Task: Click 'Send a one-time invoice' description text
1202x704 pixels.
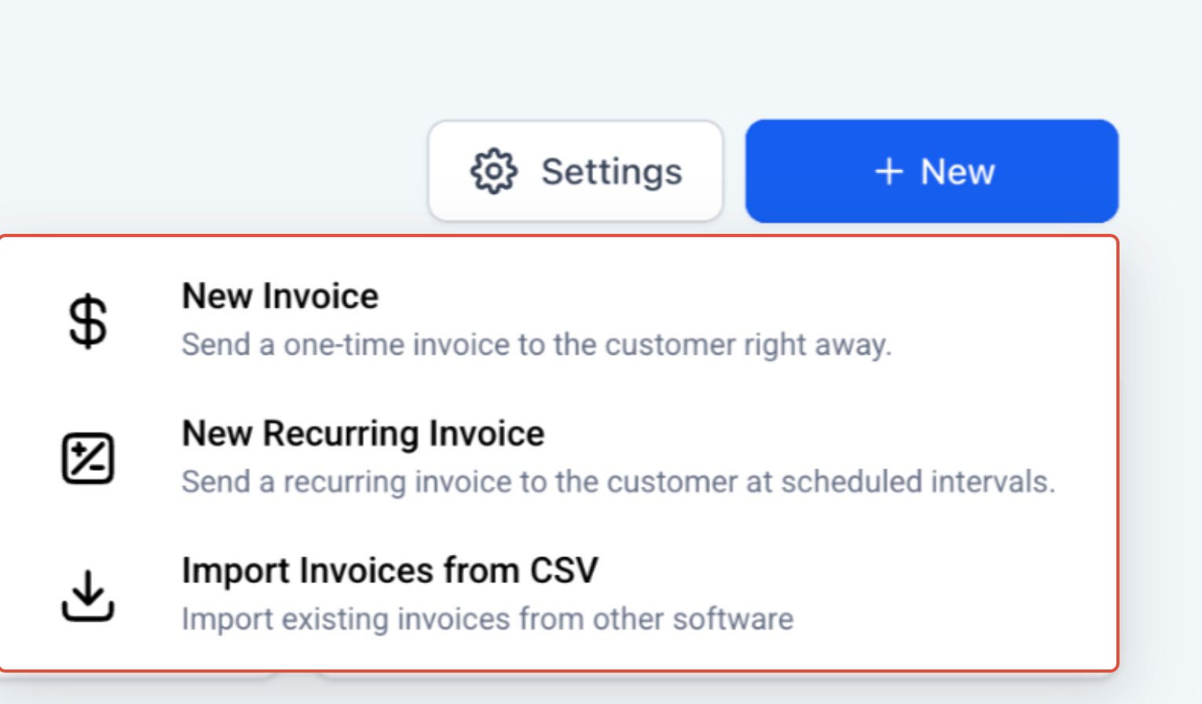Action: coord(537,345)
